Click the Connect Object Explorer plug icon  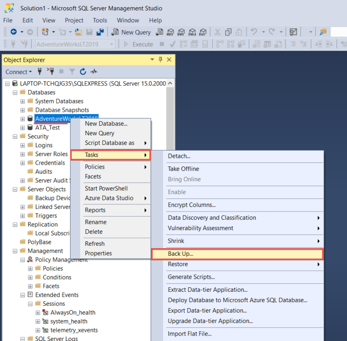click(39, 72)
